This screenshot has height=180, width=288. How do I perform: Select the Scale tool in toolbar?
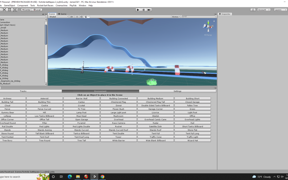[x=4, y=10]
